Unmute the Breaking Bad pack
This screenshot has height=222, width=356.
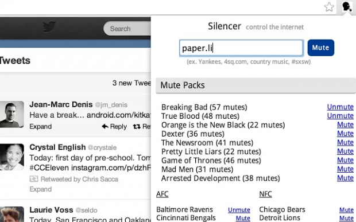click(340, 107)
